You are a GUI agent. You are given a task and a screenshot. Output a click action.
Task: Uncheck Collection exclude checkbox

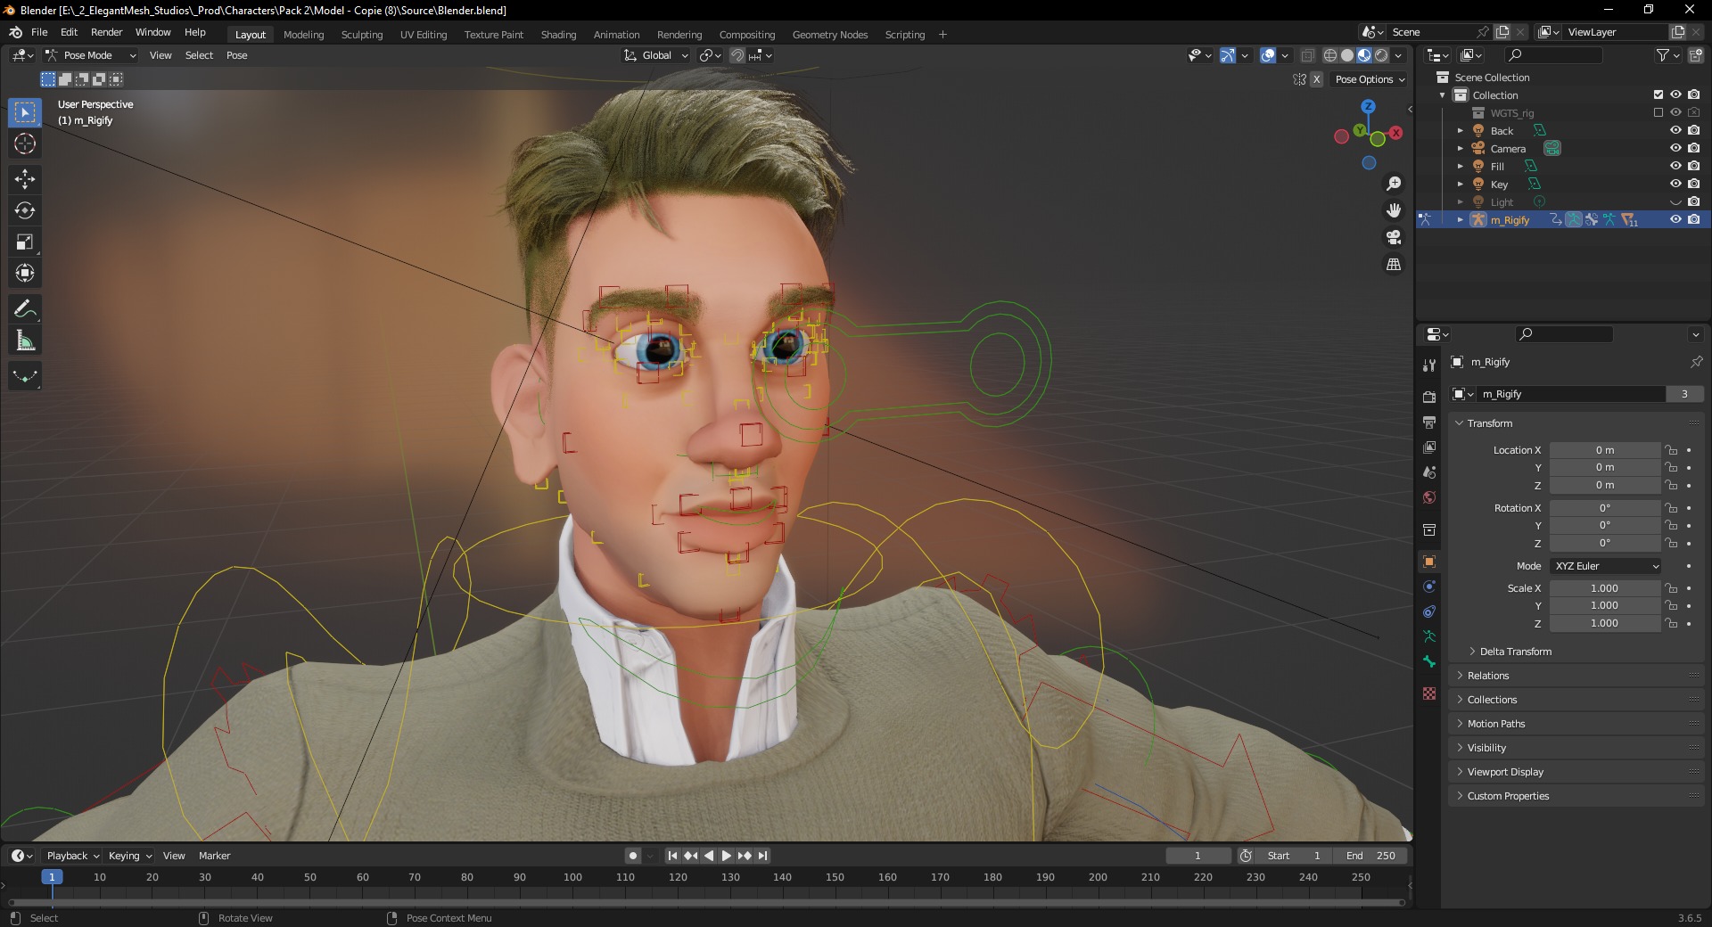click(1658, 94)
